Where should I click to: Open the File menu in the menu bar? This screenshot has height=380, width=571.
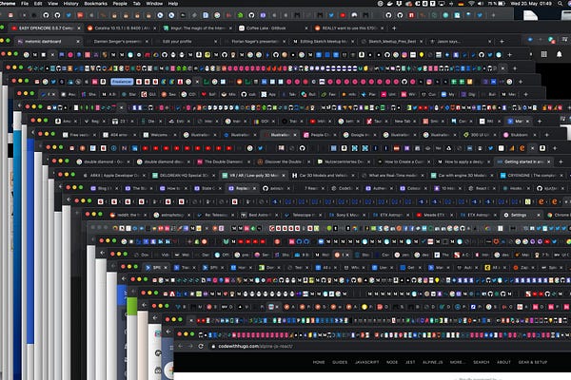click(x=25, y=3)
